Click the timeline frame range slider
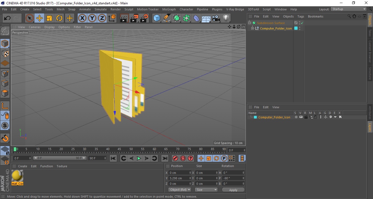 click(x=60, y=158)
